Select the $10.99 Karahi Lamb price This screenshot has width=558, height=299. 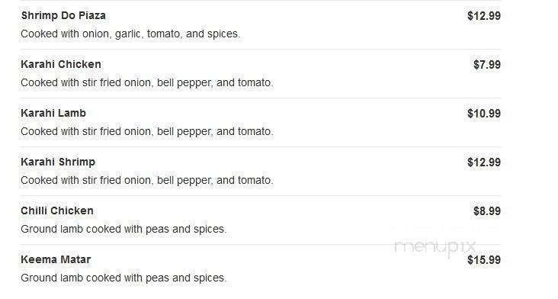[484, 114]
